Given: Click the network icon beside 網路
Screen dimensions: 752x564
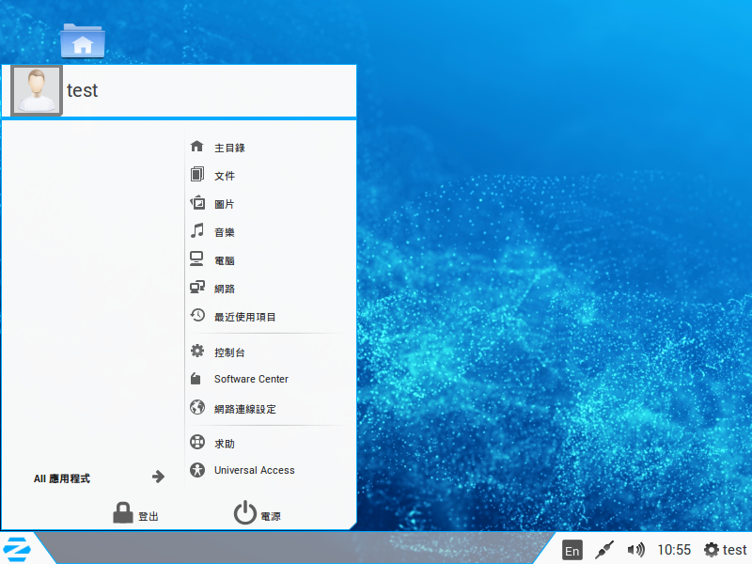Looking at the screenshot, I should coord(197,288).
